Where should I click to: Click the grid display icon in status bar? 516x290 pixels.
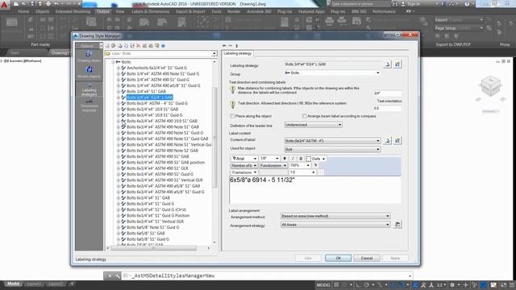coord(336,284)
